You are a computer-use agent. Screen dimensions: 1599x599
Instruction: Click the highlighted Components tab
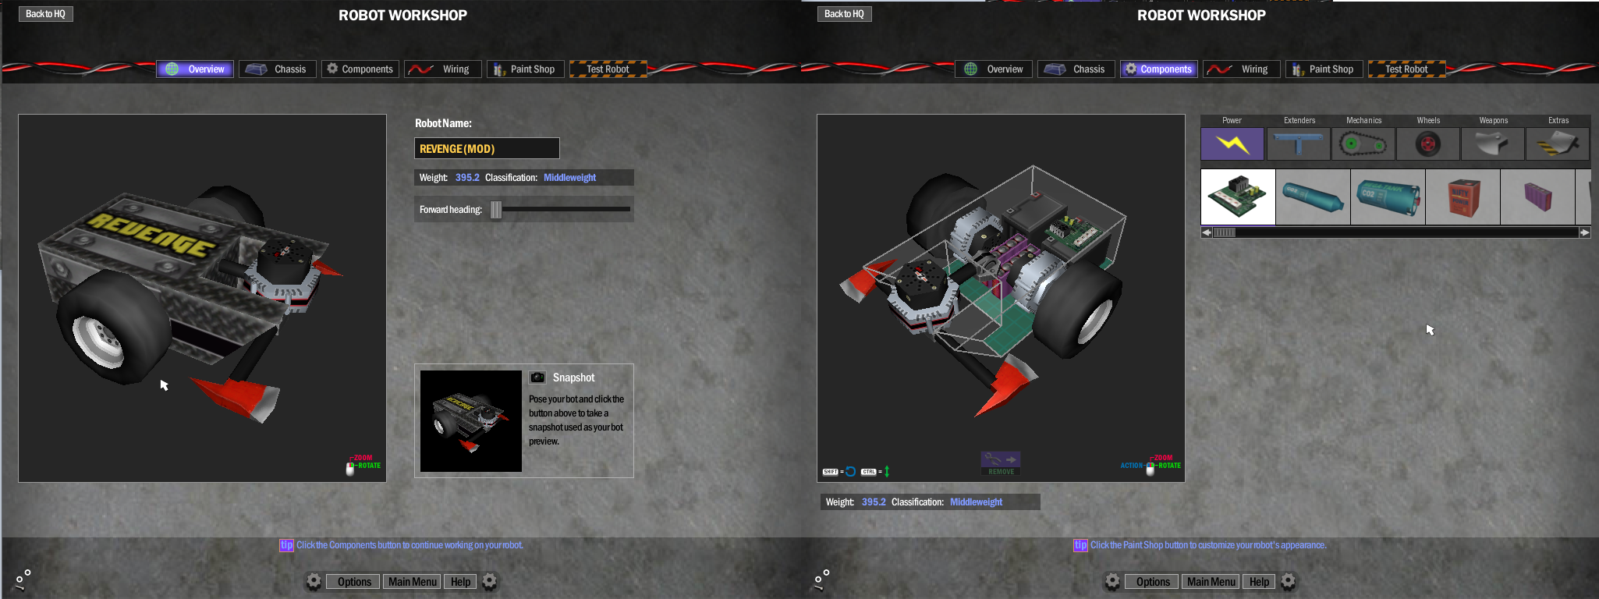(x=1158, y=69)
